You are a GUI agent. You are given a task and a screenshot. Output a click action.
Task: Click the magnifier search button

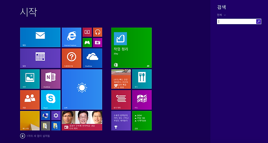click(x=259, y=22)
